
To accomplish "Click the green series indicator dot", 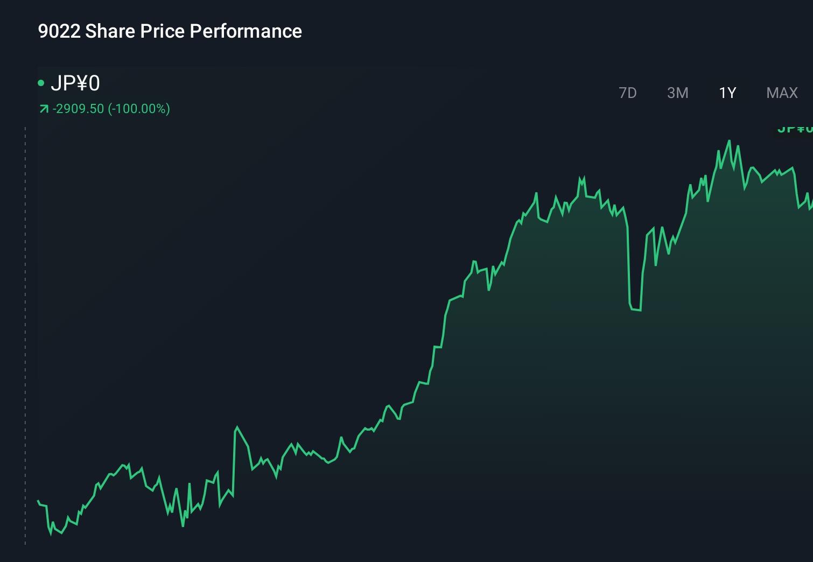I will pos(42,83).
